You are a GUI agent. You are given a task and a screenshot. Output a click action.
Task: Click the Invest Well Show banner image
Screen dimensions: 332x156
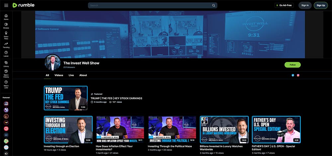click(170, 35)
